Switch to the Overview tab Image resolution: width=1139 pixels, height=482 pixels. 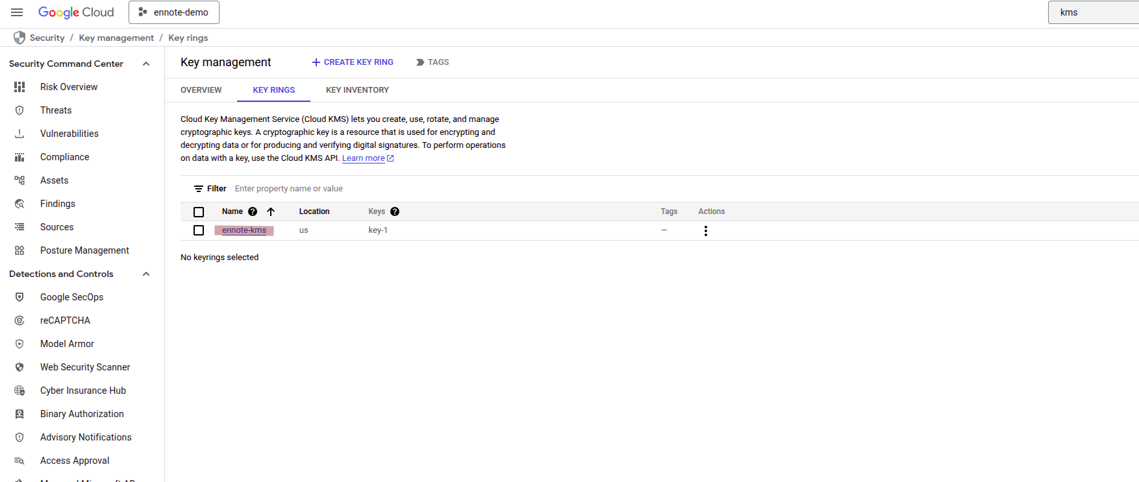click(201, 90)
